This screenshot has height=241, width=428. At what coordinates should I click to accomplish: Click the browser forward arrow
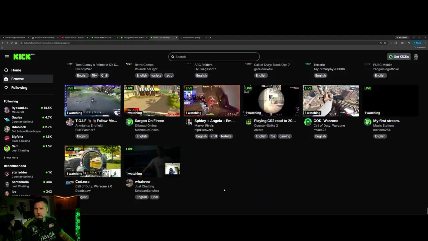point(7,43)
